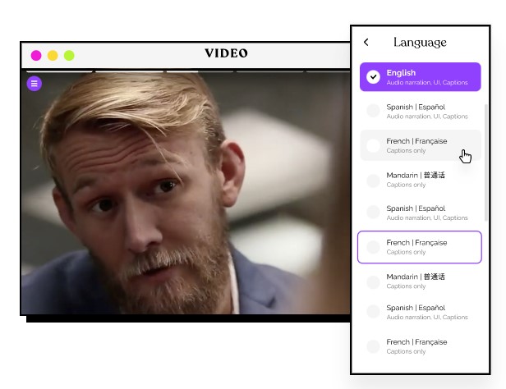This screenshot has width=506, height=389.
Task: Select the radio circle in the purple-outlined French row
Action: 373,247
